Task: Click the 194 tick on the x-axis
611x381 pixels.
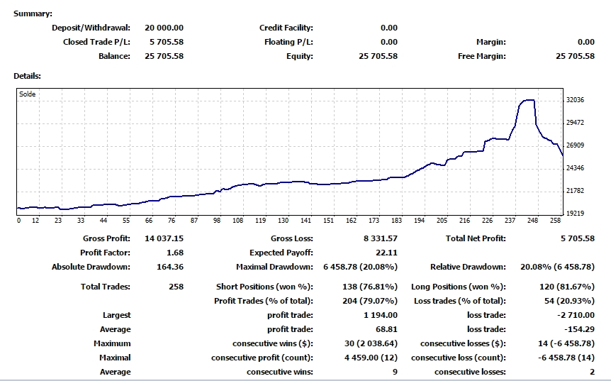Action: click(x=420, y=221)
